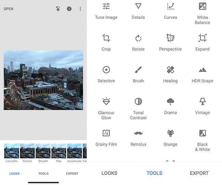This screenshot has height=185, width=222.
Task: Open the Vintage filter
Action: [203, 106]
